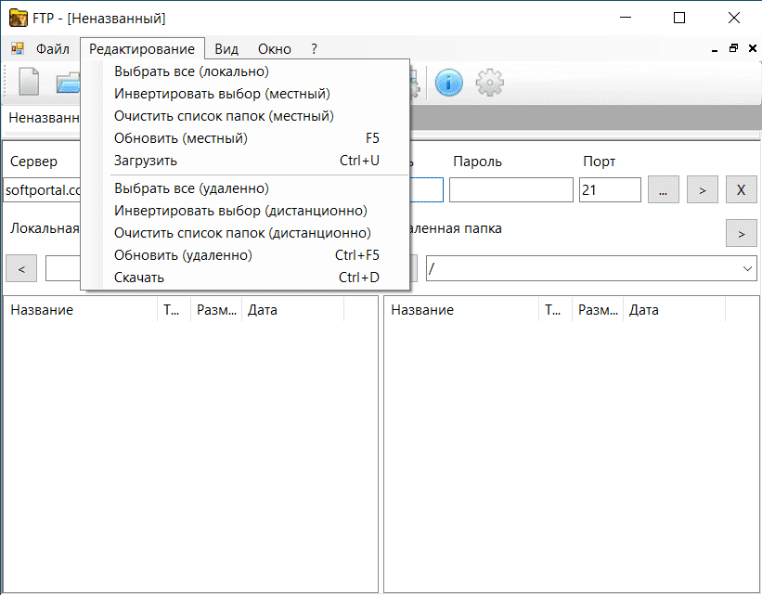Click the password input field

(x=510, y=189)
